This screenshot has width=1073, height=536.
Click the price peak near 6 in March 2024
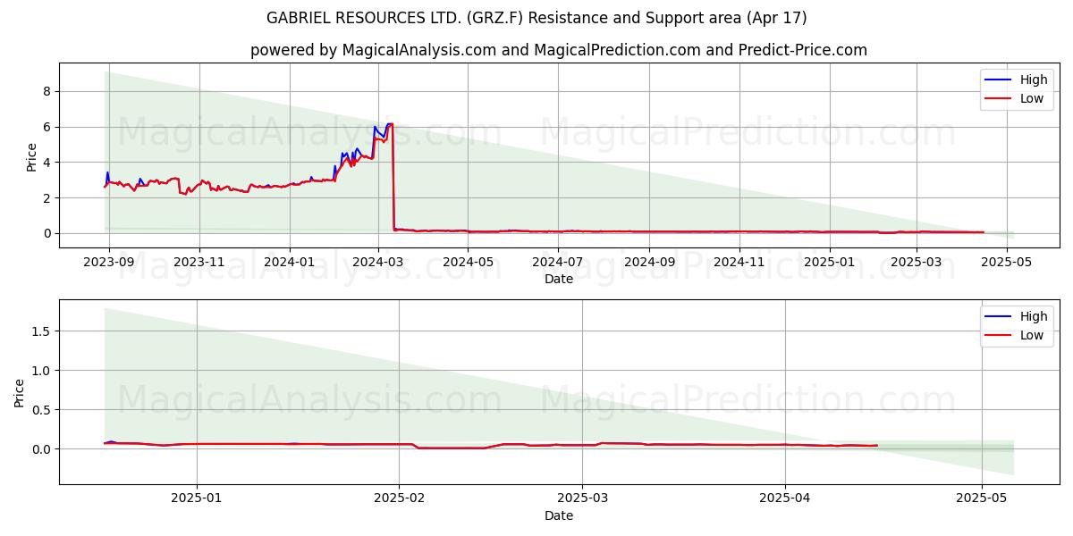(389, 124)
